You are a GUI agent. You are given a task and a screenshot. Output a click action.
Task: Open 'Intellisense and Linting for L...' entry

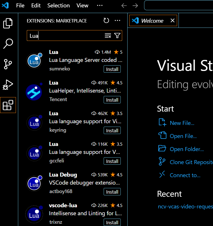click(85, 213)
